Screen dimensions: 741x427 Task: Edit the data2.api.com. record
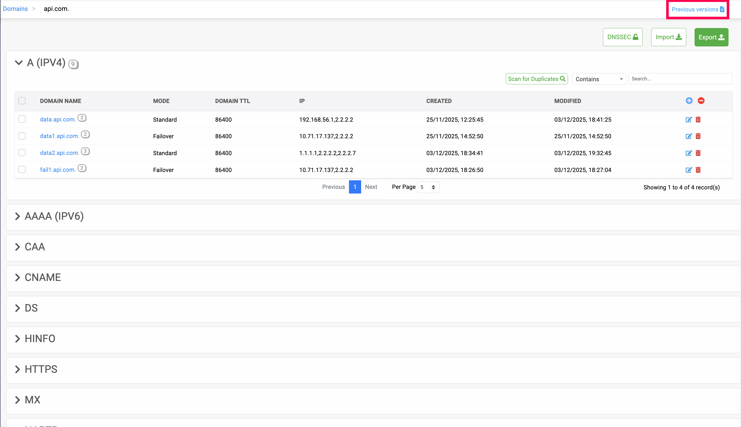tap(689, 153)
